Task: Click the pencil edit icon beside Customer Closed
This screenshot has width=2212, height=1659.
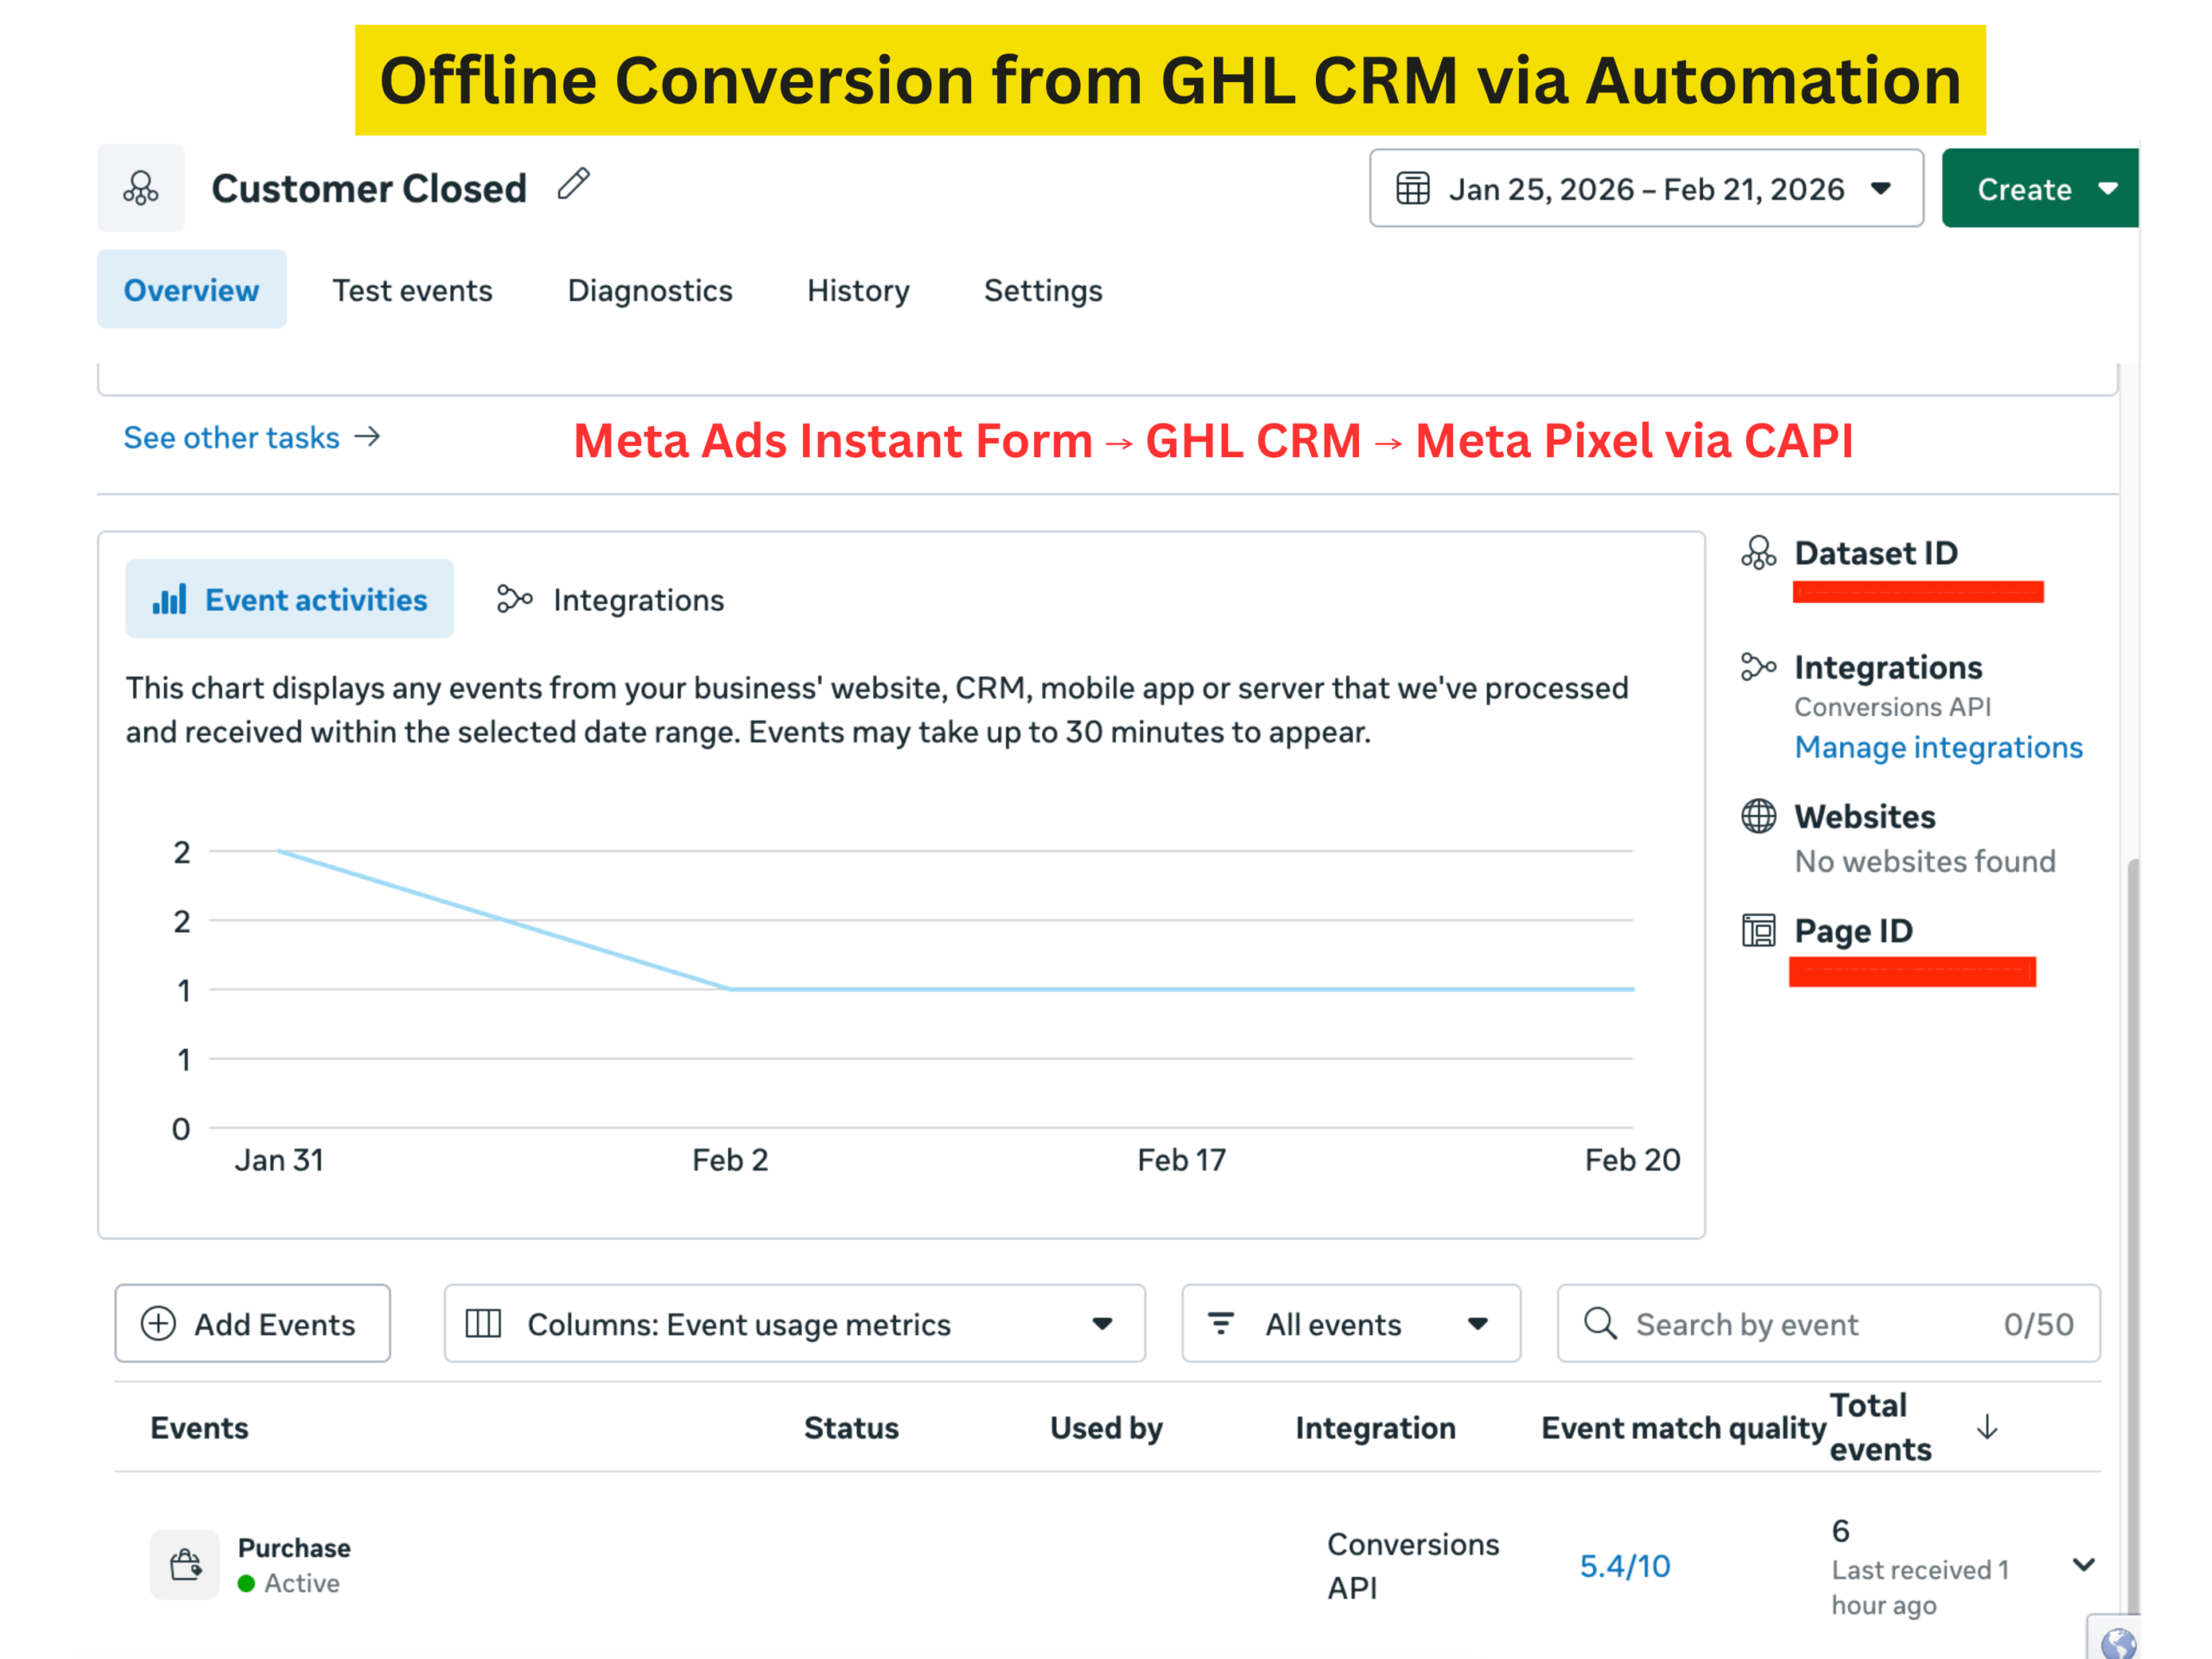Action: (574, 185)
